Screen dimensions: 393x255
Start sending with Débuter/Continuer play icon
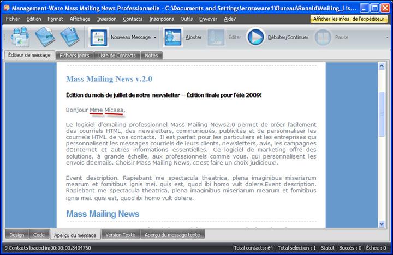[255, 37]
